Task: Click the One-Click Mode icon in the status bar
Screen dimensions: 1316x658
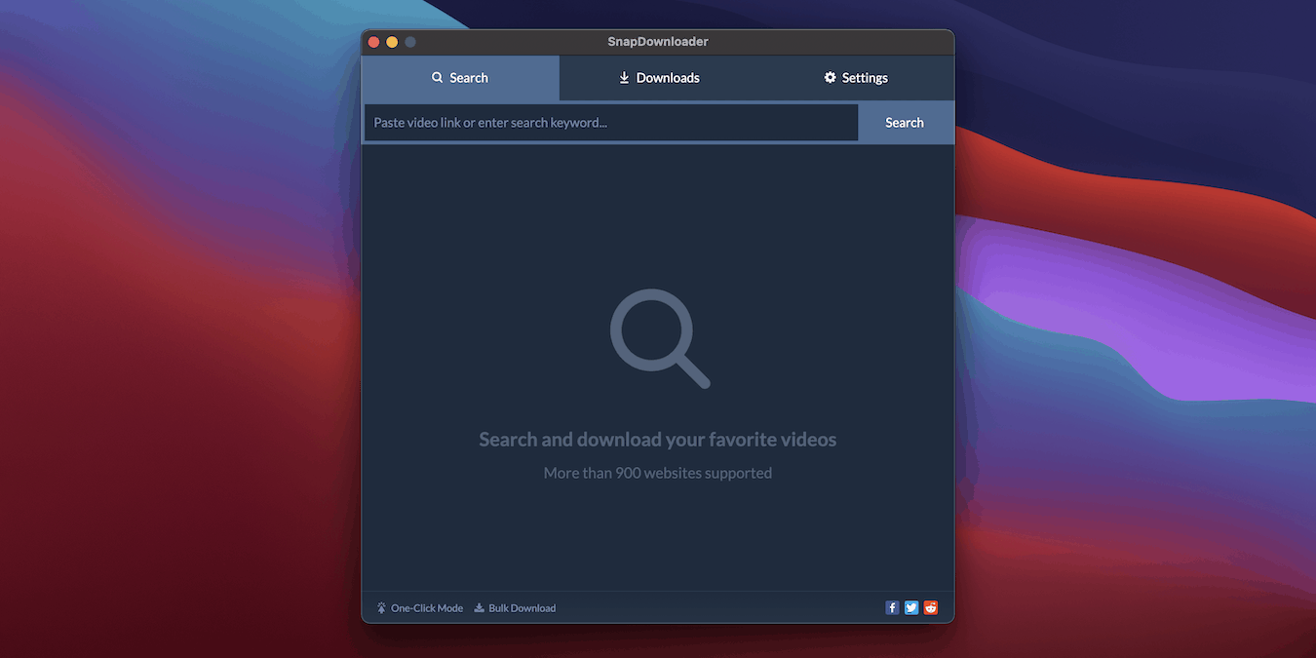Action: [380, 607]
